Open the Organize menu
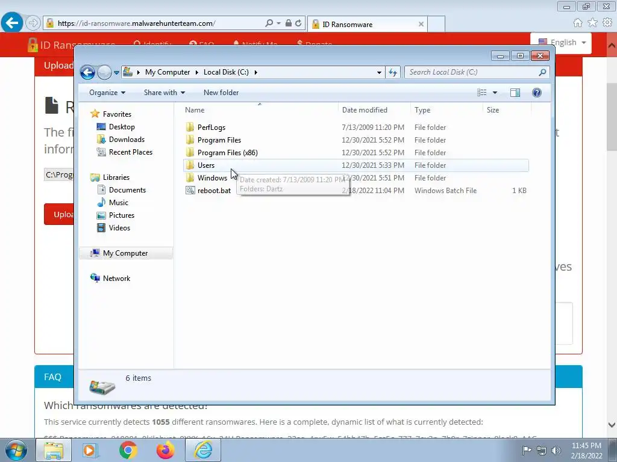617x462 pixels. coord(107,93)
